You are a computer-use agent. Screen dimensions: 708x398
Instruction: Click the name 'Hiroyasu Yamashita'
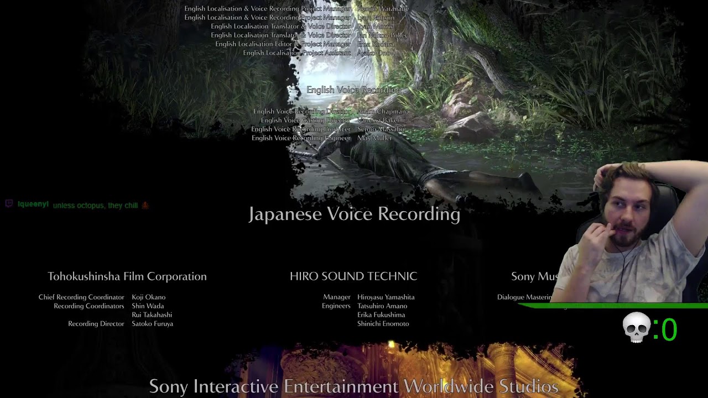(386, 297)
